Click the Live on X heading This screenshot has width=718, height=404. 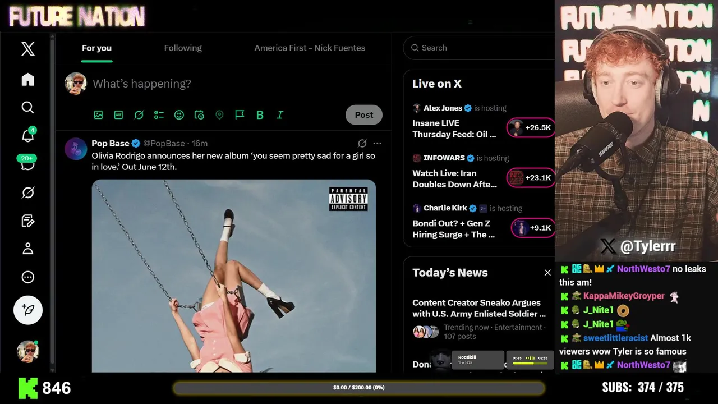click(x=437, y=84)
